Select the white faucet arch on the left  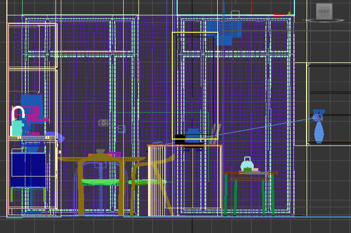19,112
